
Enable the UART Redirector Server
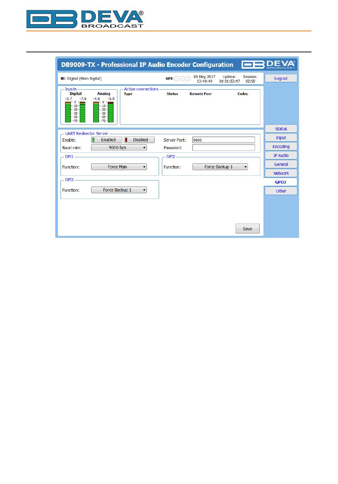107,140
